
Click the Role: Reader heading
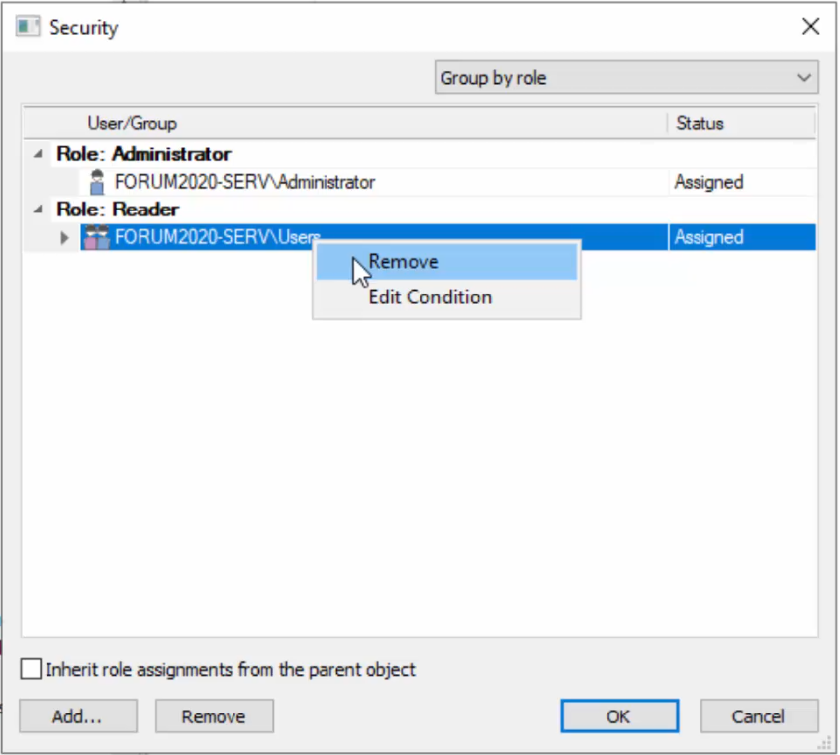point(118,210)
